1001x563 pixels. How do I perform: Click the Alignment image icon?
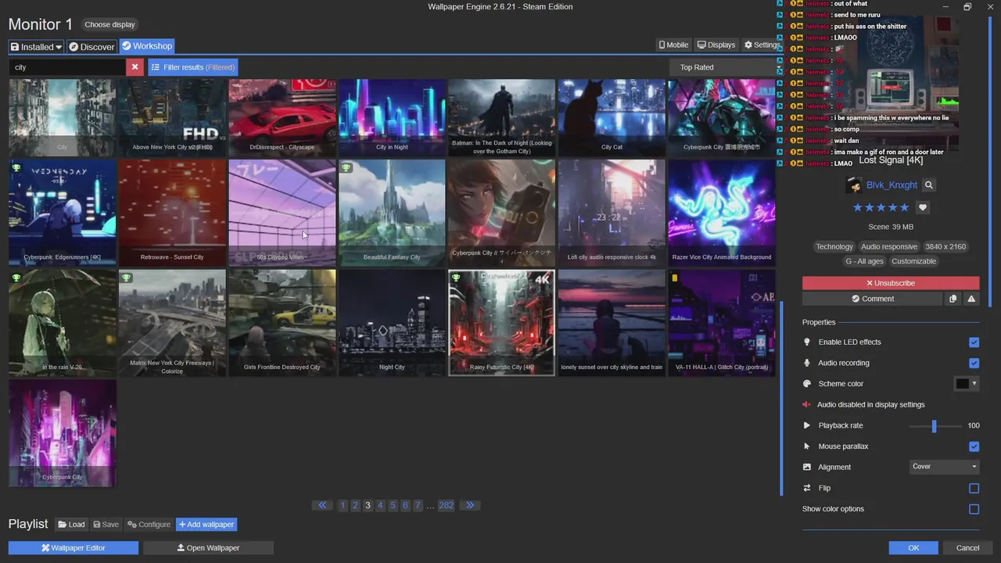(x=807, y=468)
